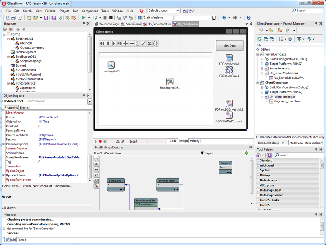Select BindingsList1 component on form
The height and width of the screenshot is (245, 326).
pyautogui.click(x=111, y=65)
